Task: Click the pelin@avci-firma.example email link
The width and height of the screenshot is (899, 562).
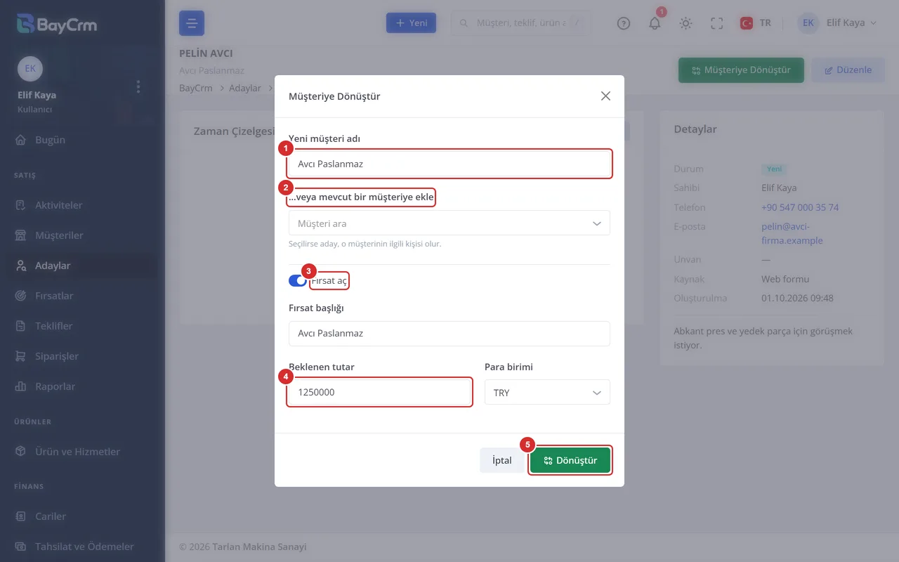Action: point(792,234)
